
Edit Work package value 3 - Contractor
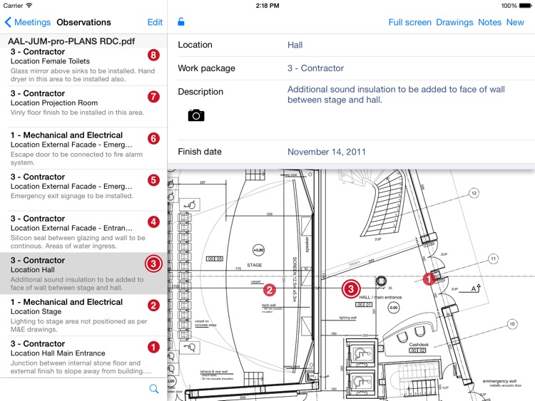(315, 68)
